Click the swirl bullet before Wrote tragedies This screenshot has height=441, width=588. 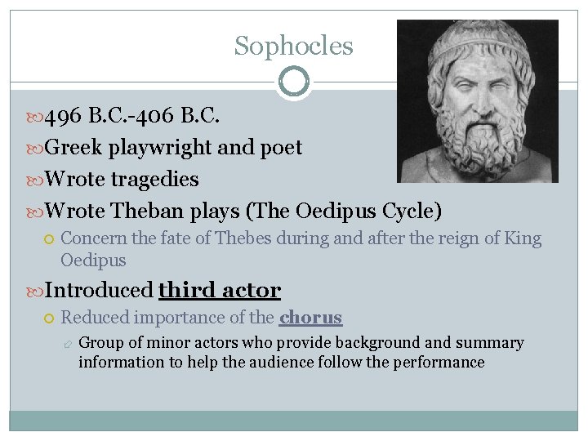tap(35, 181)
